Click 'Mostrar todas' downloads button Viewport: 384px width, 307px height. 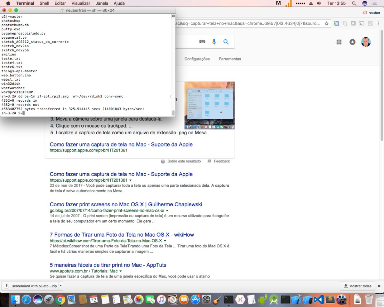pyautogui.click(x=357, y=286)
